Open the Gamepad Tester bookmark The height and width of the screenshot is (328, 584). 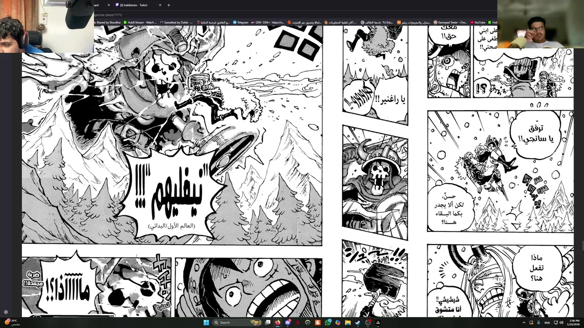click(451, 22)
